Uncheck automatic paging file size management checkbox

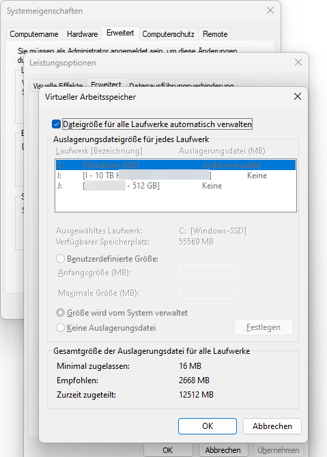[56, 124]
